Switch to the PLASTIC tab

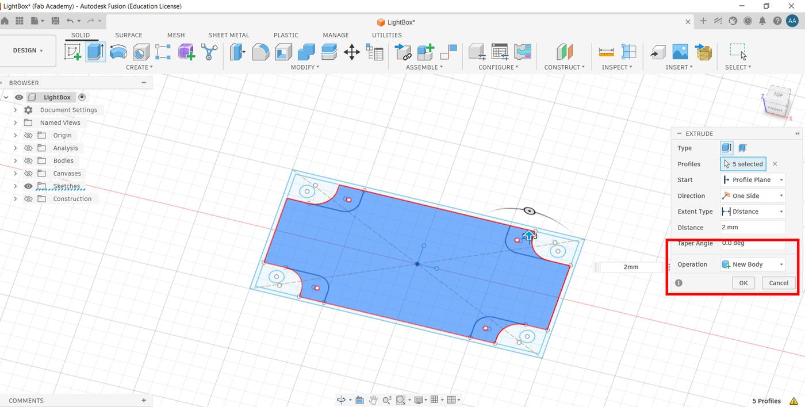(286, 35)
